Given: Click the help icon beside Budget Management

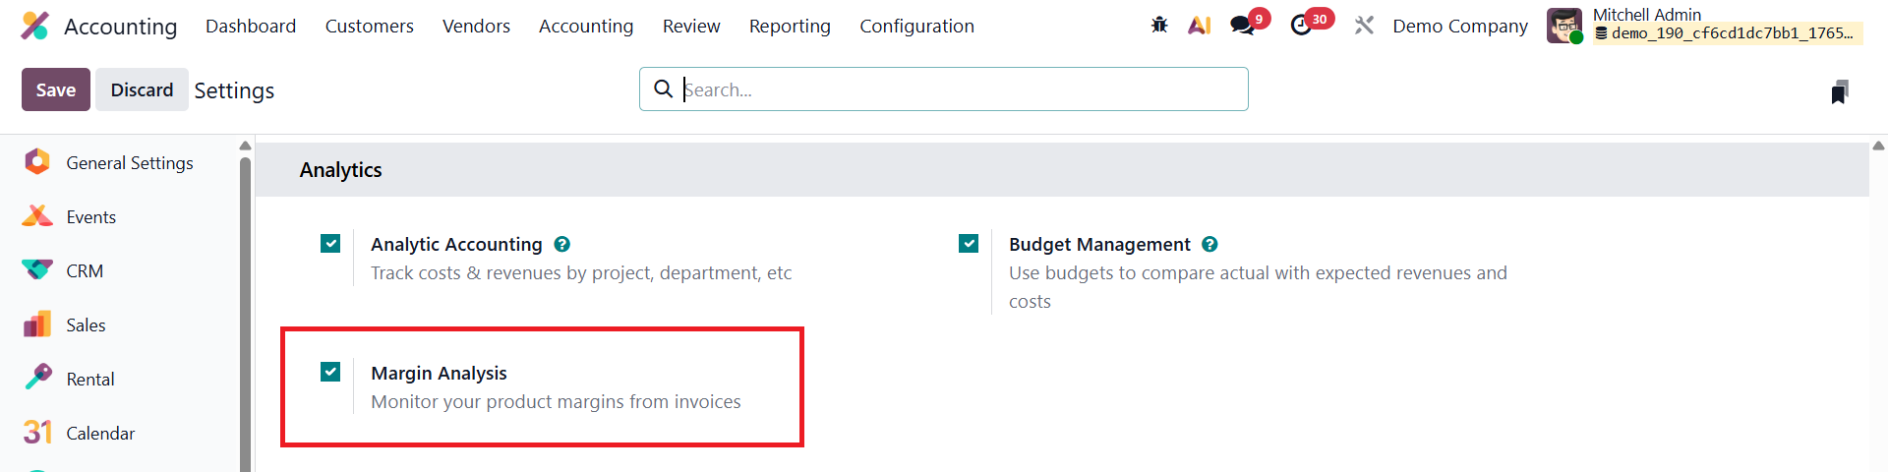Looking at the screenshot, I should tap(1210, 244).
